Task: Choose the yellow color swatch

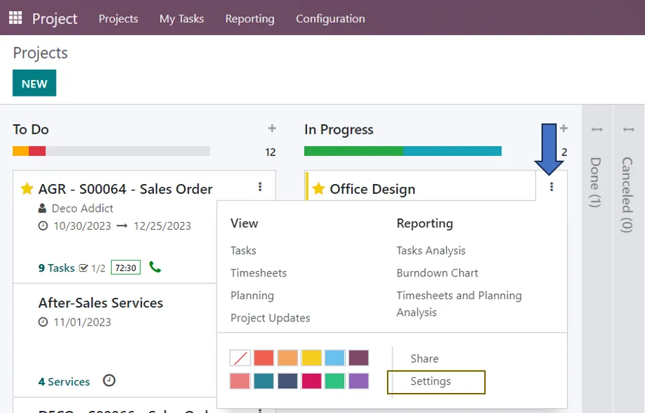Action: (x=311, y=358)
